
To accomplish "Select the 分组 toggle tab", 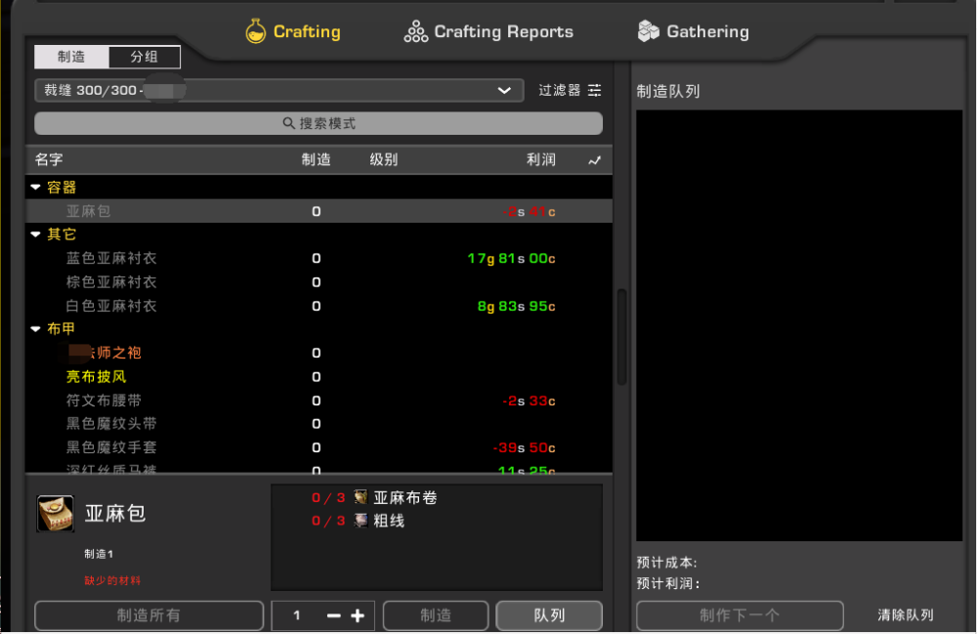I will (145, 57).
